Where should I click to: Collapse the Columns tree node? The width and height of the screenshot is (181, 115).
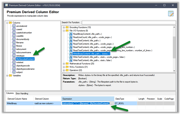click(7, 22)
